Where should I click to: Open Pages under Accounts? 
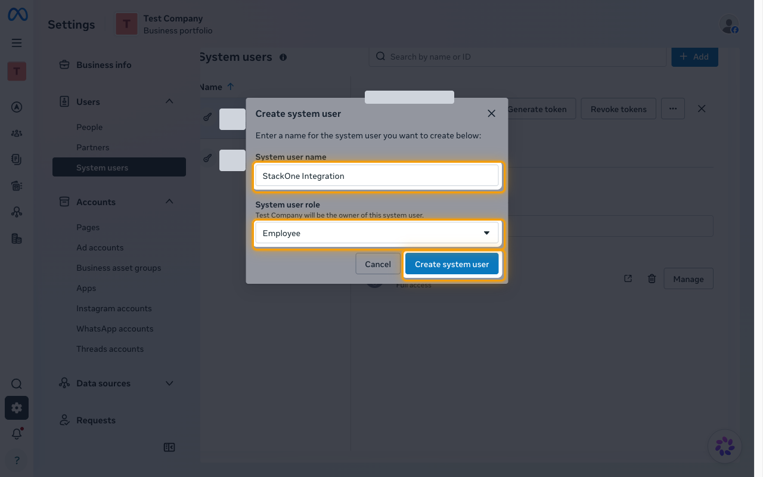coord(88,227)
